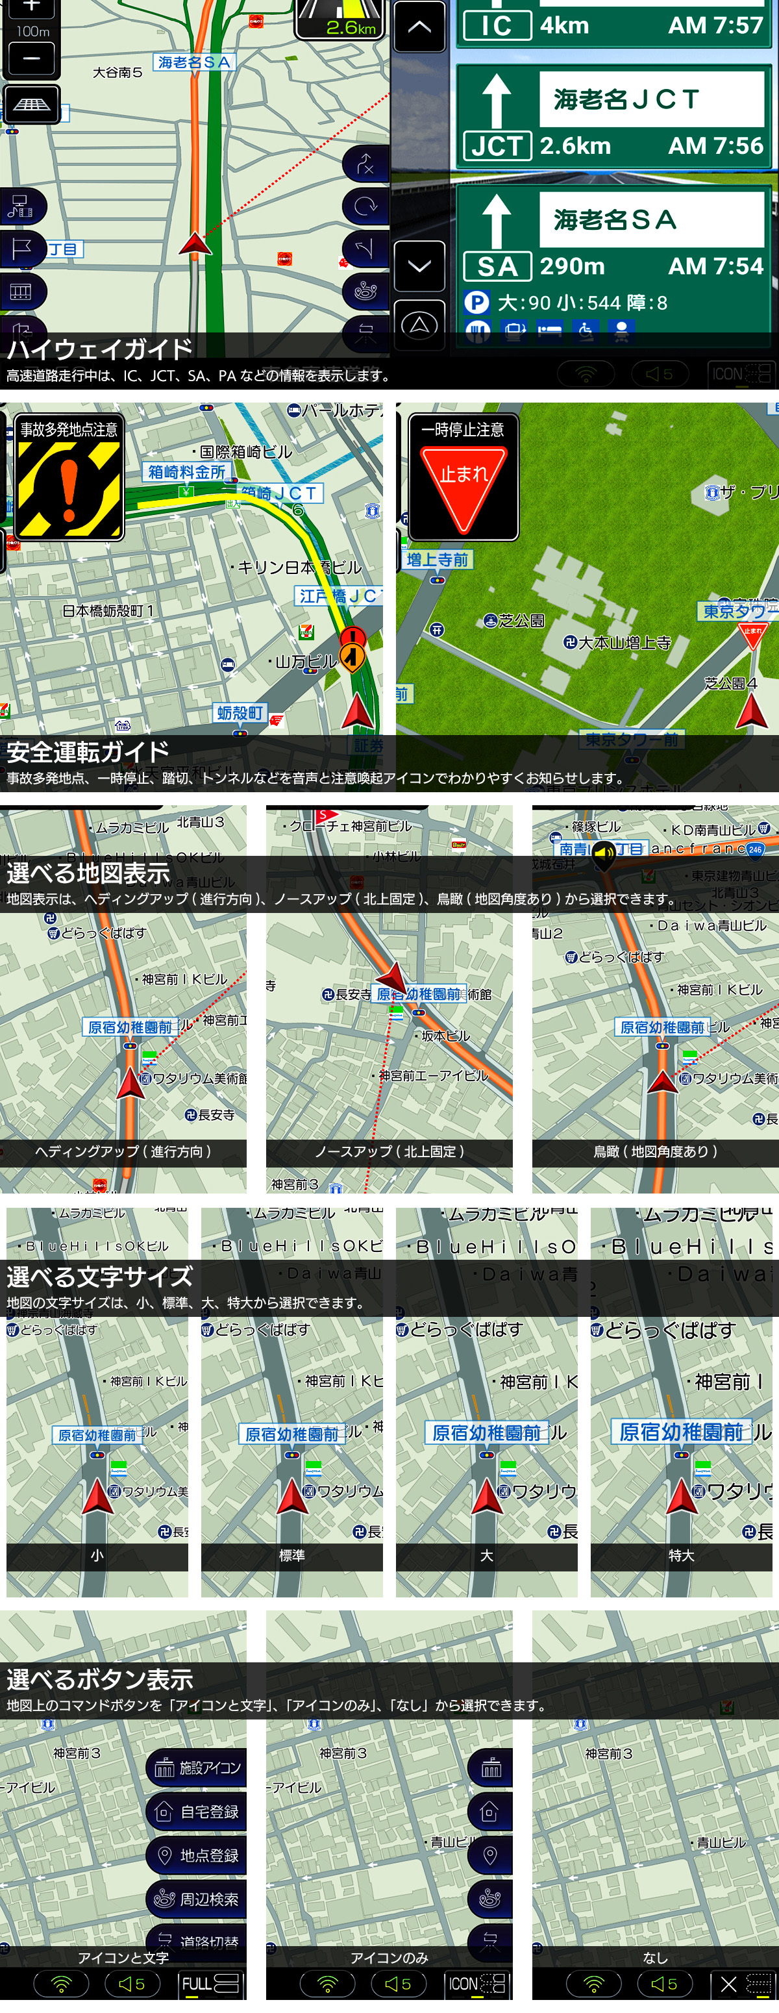Tap the circular reroute arrow icon
779x2013 pixels.
click(x=365, y=206)
